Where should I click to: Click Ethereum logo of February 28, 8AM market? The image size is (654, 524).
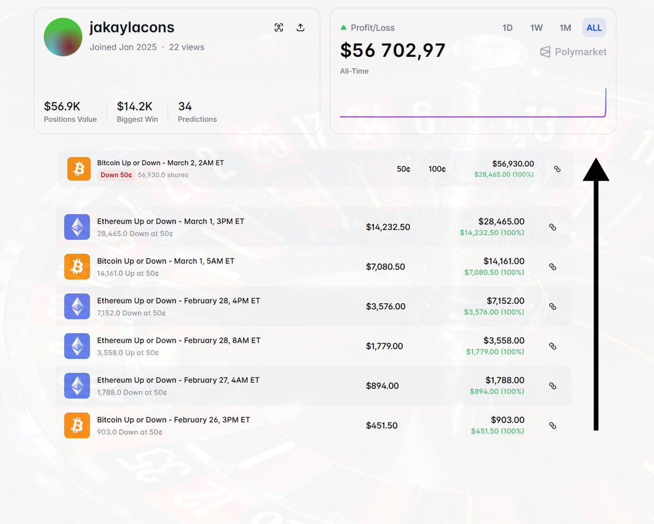(x=77, y=346)
